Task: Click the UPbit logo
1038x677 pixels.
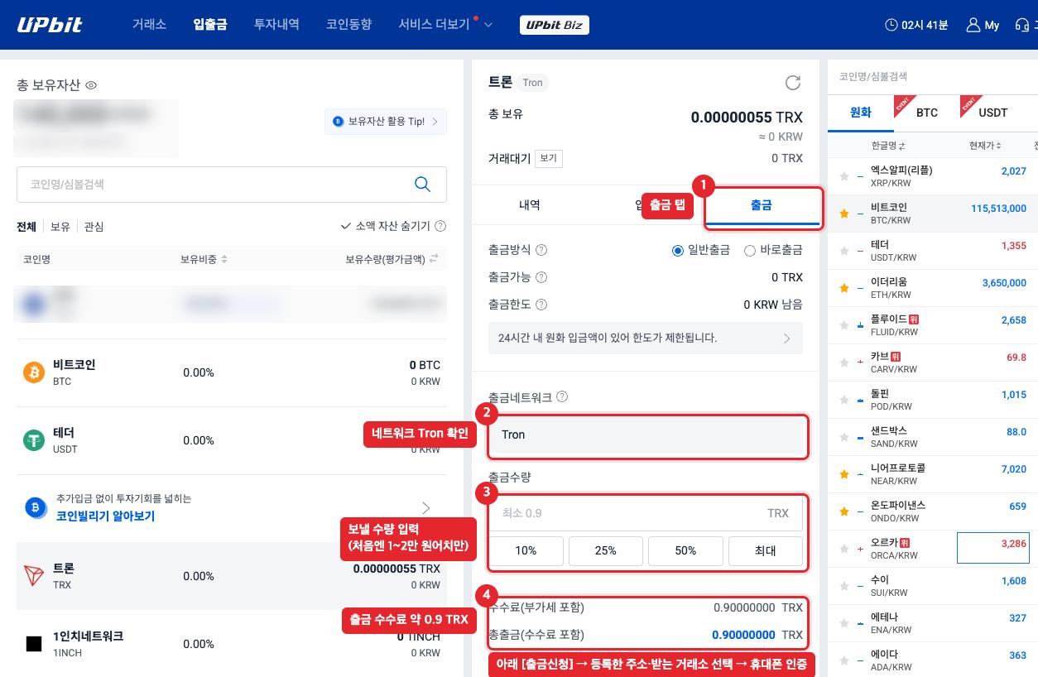Action: (50, 25)
